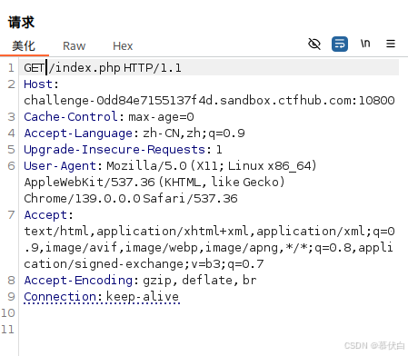This screenshot has width=408, height=356.
Task: Click the /index.php path text
Action: pos(85,68)
